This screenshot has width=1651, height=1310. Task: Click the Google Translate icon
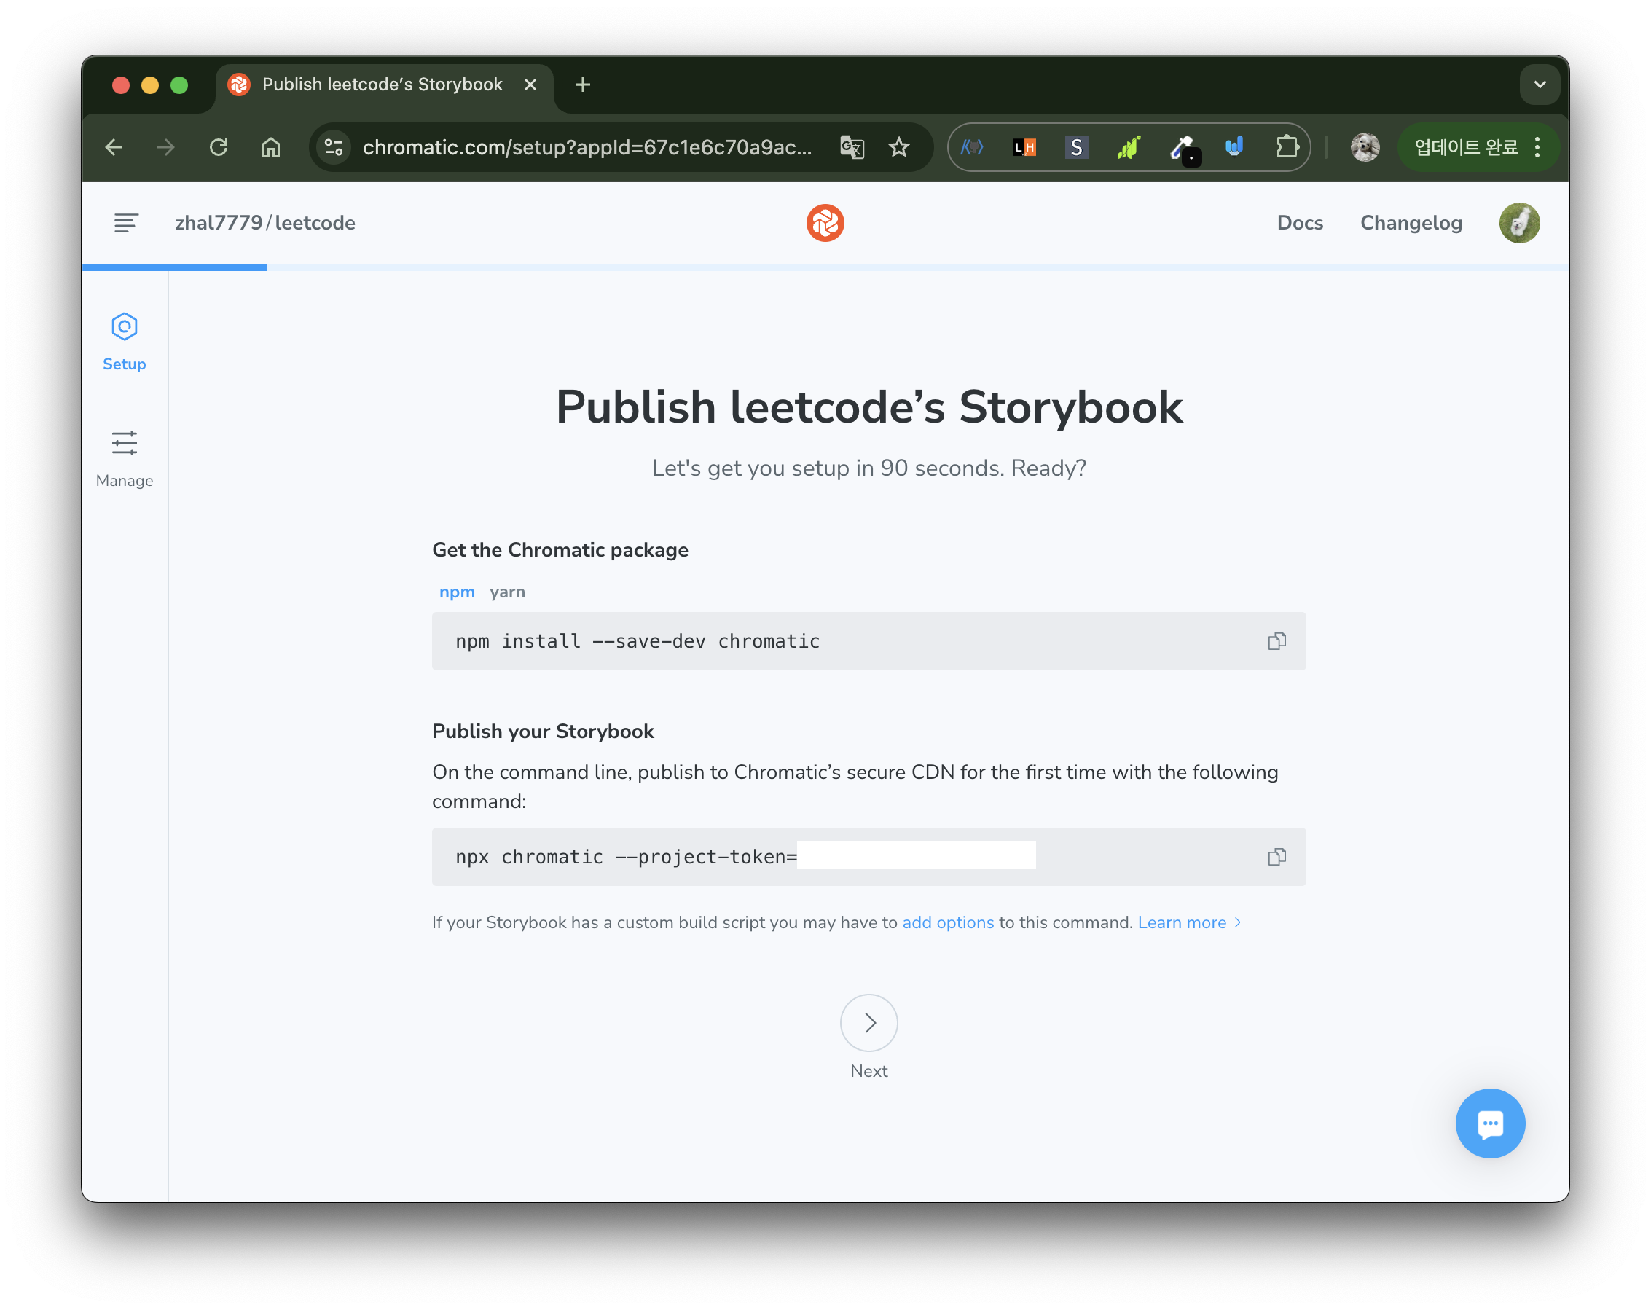[x=852, y=147]
